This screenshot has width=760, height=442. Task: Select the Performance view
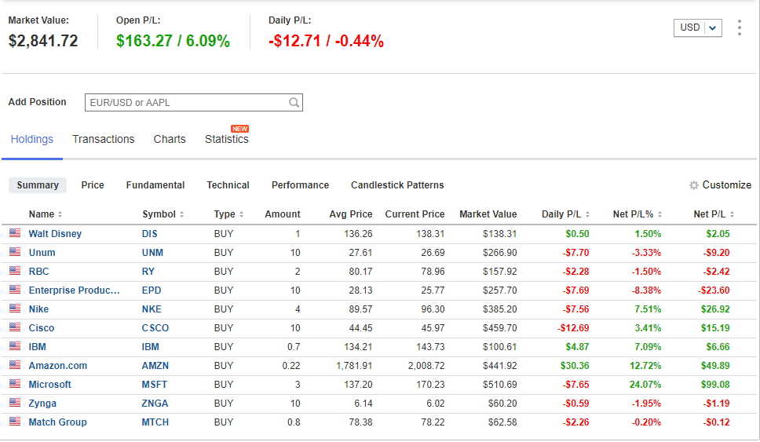[300, 185]
